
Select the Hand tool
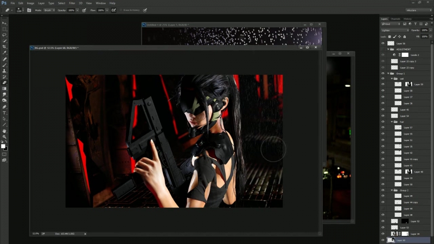(4, 131)
